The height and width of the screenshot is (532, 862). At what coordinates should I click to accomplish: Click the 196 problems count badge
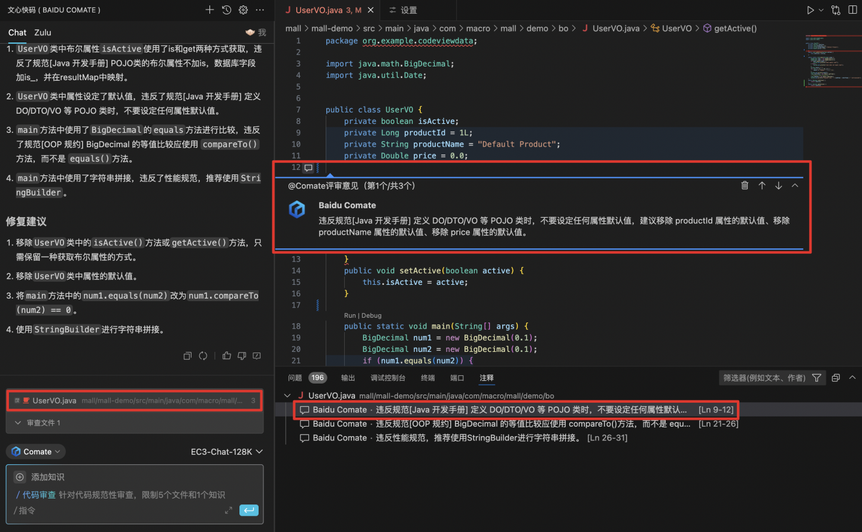click(318, 378)
